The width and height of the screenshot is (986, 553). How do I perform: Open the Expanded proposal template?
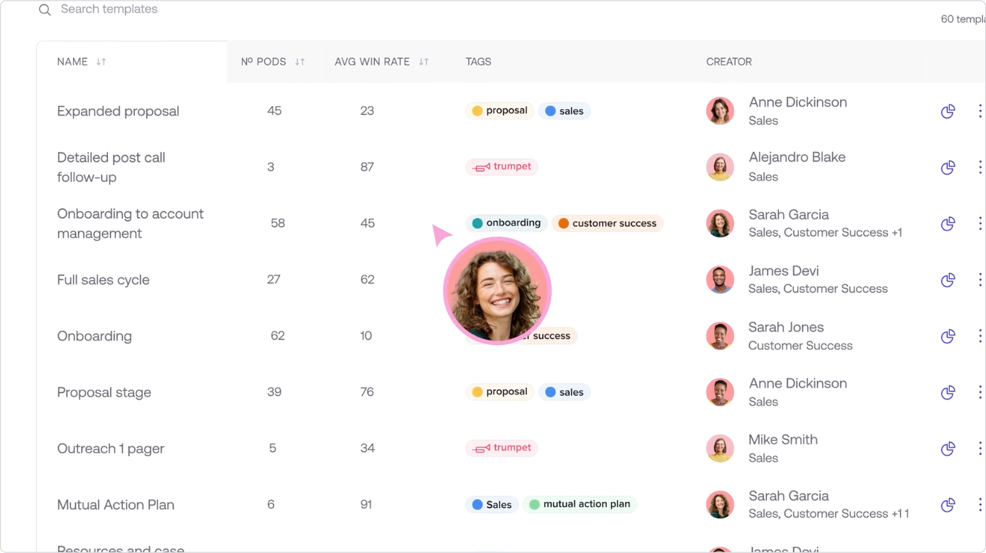pyautogui.click(x=118, y=111)
